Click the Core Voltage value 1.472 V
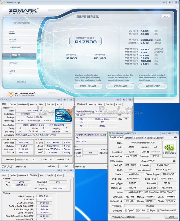Image resolution: width=180 pixels, height=221 pixels. pyautogui.click(x=47, y=120)
